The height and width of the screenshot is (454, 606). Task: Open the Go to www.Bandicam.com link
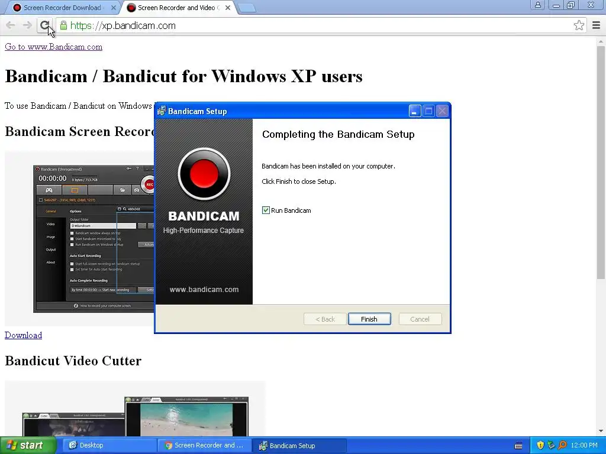click(x=54, y=47)
